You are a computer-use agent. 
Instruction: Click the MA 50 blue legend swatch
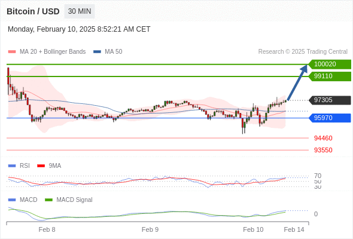(x=97, y=52)
